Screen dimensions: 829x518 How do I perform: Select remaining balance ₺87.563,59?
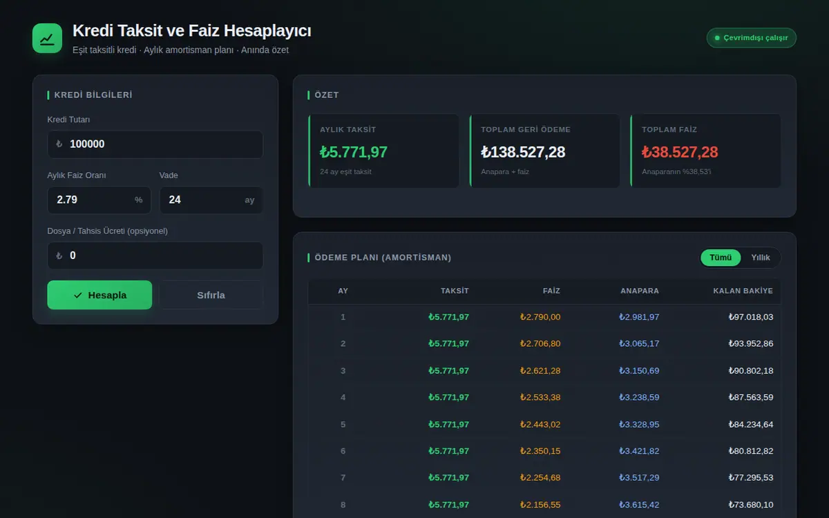[x=751, y=397]
